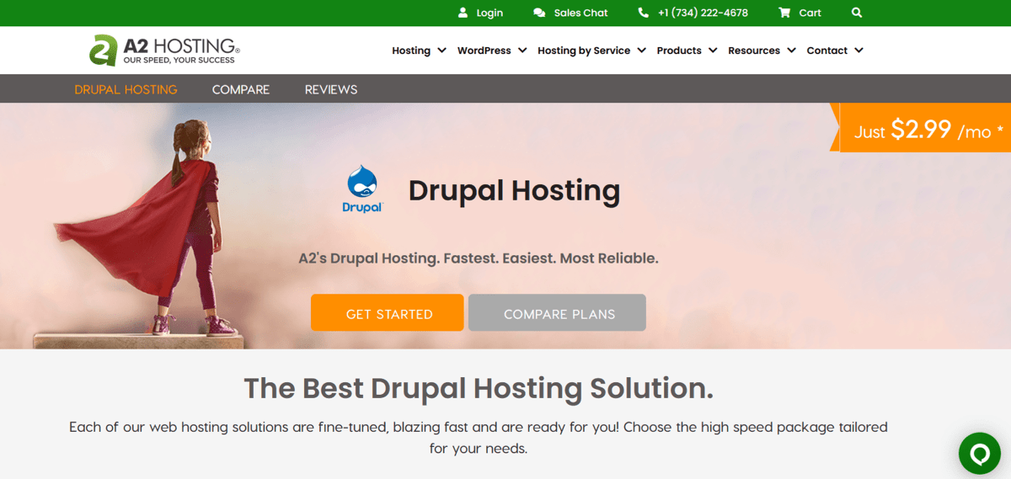Screen dimensions: 1011x479
Task: Click the user icon beside Login
Action: [463, 13]
